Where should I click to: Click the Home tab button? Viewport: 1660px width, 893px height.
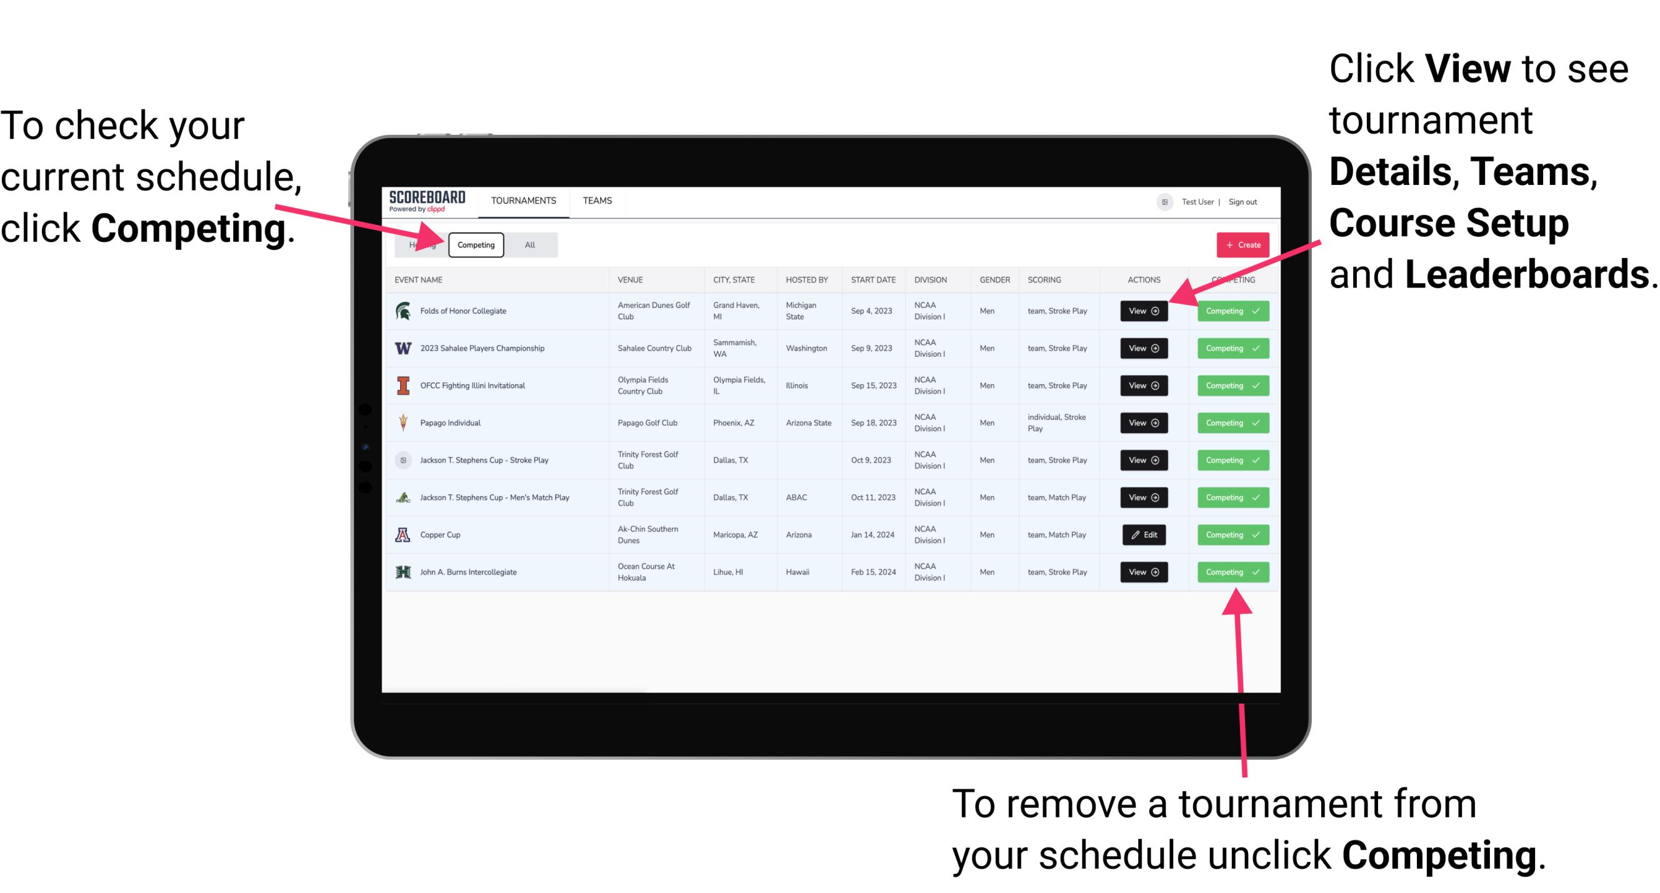[423, 244]
